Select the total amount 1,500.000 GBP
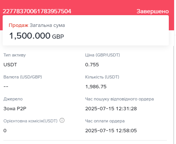This screenshot has width=176, height=144. coord(36,36)
